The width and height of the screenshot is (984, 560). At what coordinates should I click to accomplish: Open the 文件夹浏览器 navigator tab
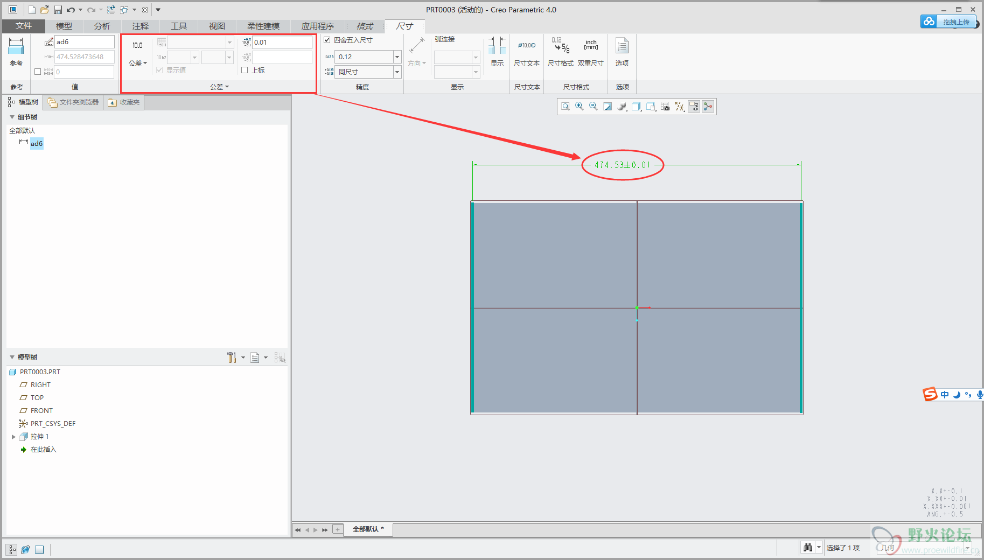pos(73,102)
